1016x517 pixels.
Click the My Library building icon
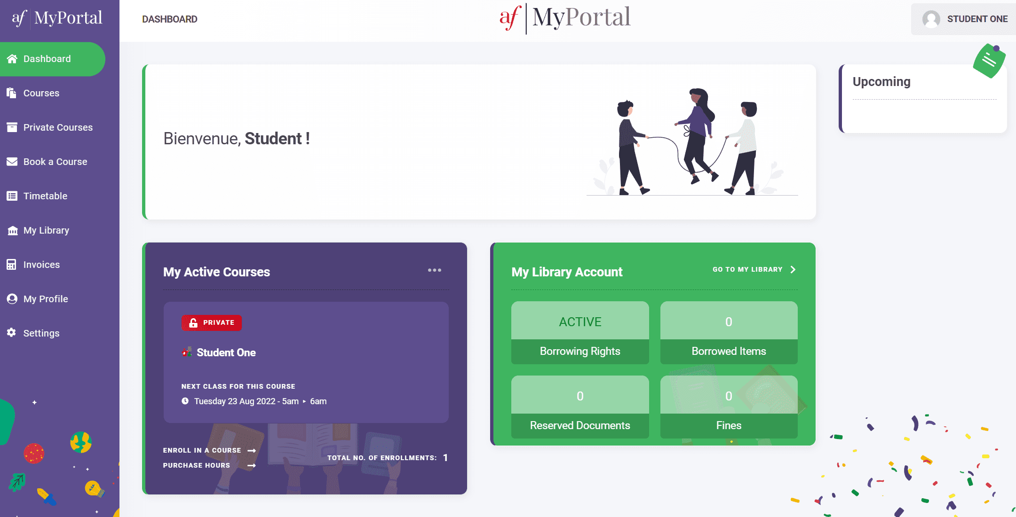point(13,230)
